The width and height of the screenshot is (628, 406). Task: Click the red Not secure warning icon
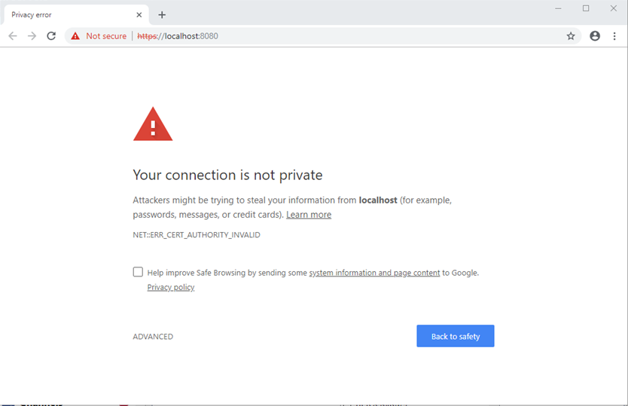coord(75,36)
